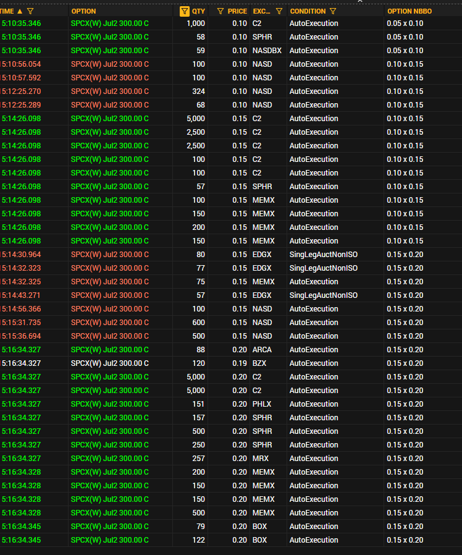The width and height of the screenshot is (462, 555).
Task: Click timestamp 5:14:43.271
Action: click(x=21, y=295)
